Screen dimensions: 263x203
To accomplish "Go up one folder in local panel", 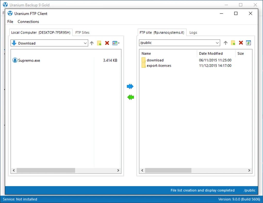I will pos(92,43).
